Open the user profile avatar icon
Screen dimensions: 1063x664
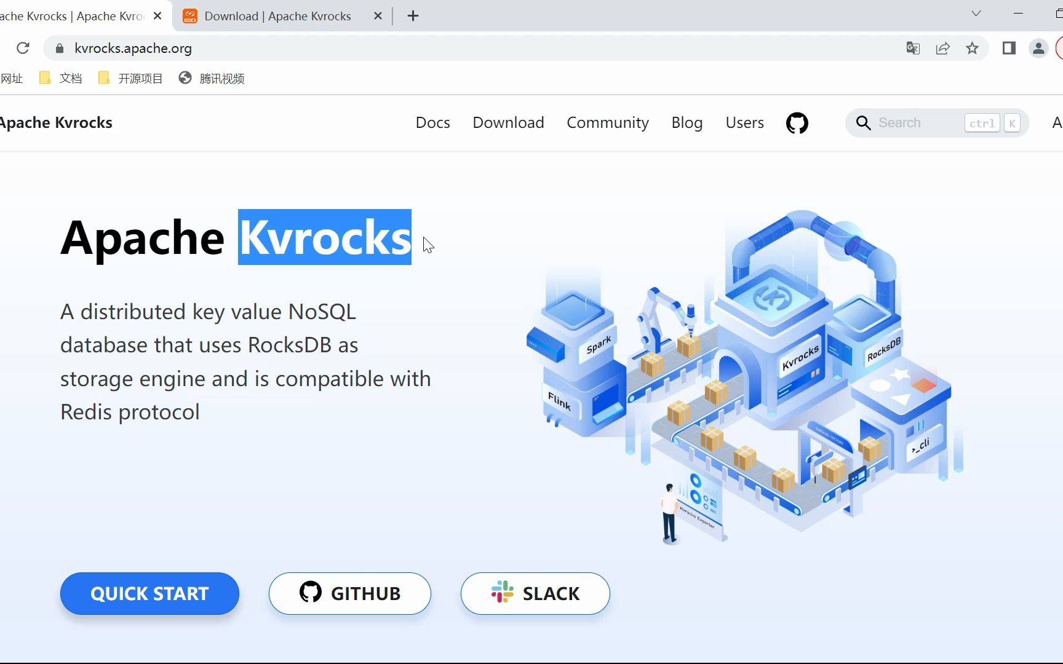(1038, 48)
